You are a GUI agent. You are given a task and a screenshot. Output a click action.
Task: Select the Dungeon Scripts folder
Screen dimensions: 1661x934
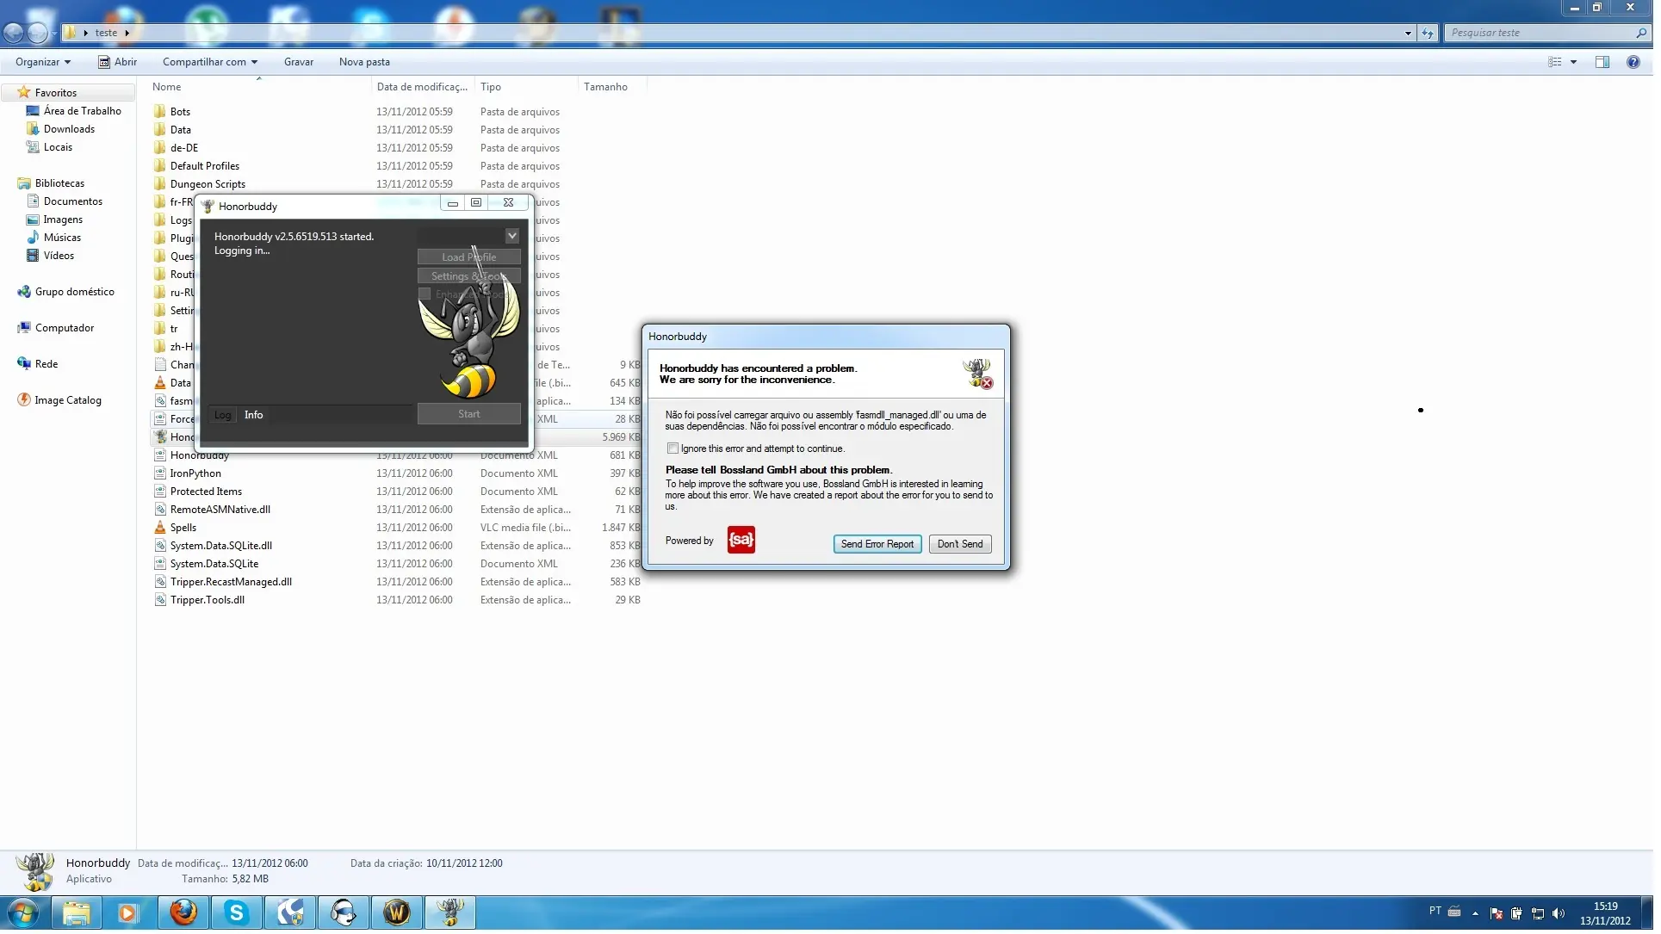(x=208, y=184)
